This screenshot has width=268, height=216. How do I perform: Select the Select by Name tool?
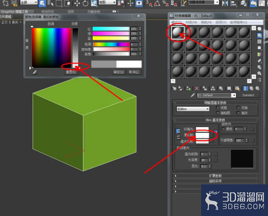click(50, 3)
